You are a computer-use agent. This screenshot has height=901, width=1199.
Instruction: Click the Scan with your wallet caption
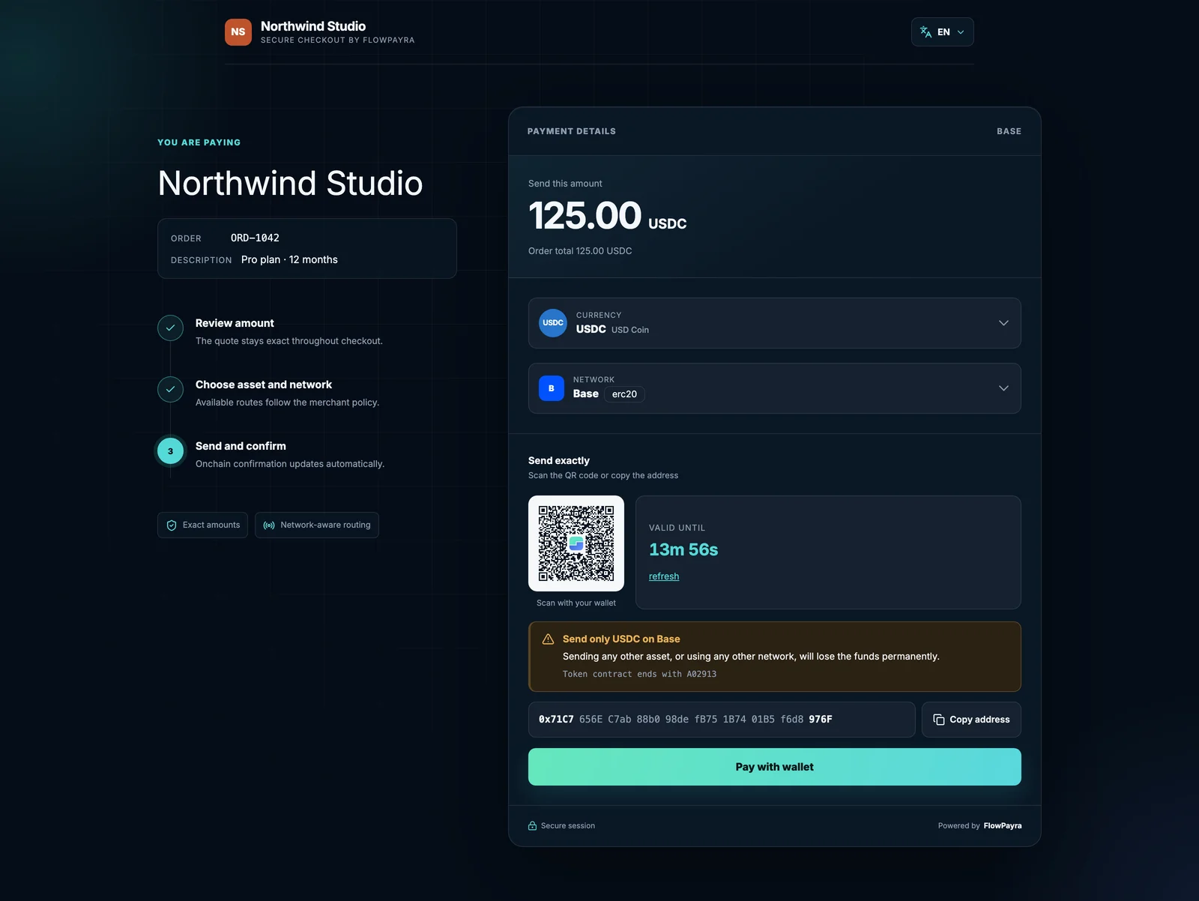576,603
